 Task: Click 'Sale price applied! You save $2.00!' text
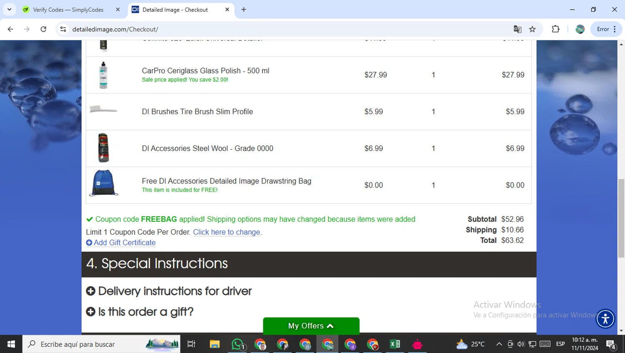[185, 80]
